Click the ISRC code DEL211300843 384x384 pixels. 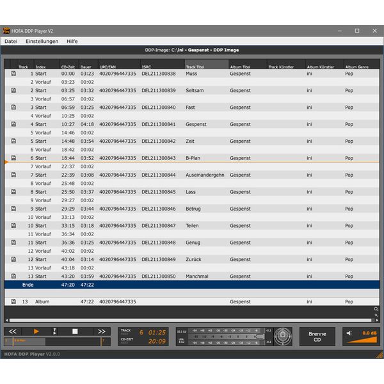(x=159, y=158)
